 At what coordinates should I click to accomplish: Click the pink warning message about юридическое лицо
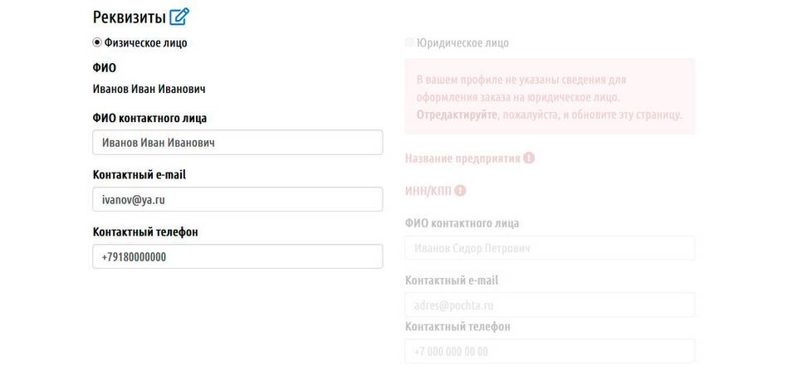pos(550,96)
